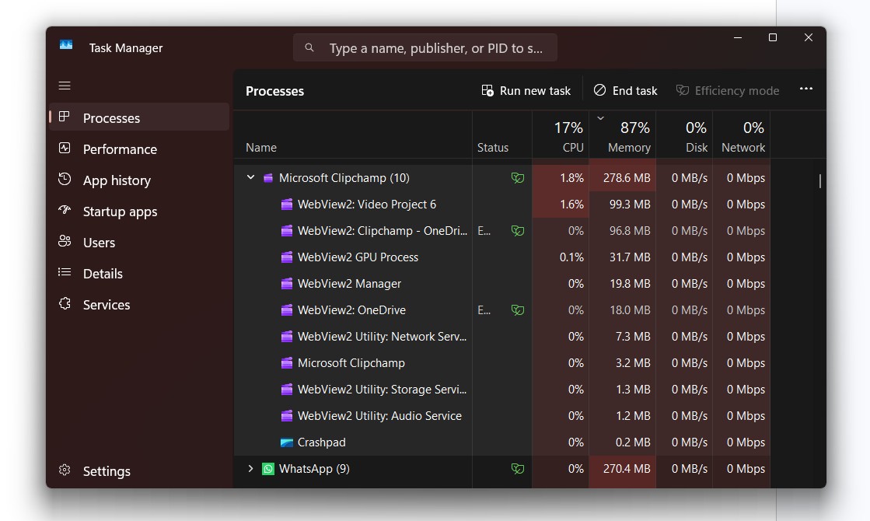The height and width of the screenshot is (521, 870).
Task: Click the efficiency mode leaf beside Microsoft Clipchamp
Action: [x=517, y=177]
